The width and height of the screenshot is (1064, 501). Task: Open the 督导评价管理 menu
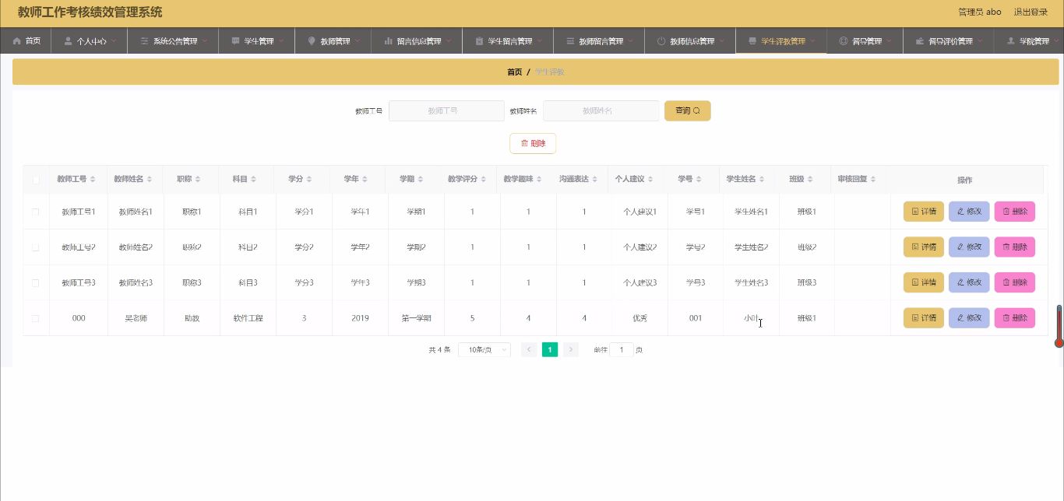tap(949, 41)
